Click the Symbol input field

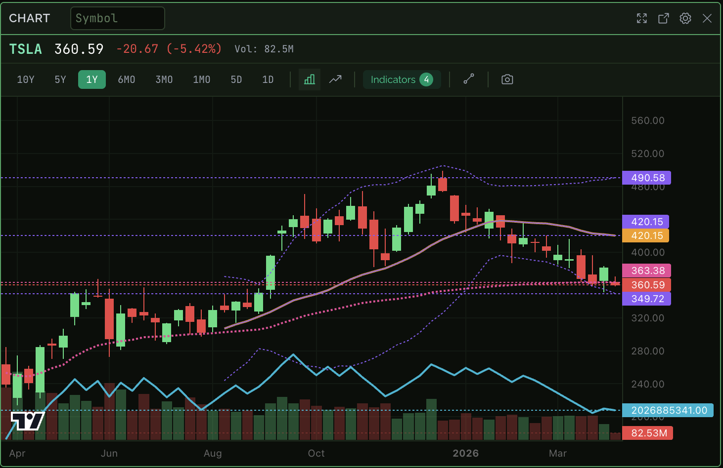tap(117, 18)
